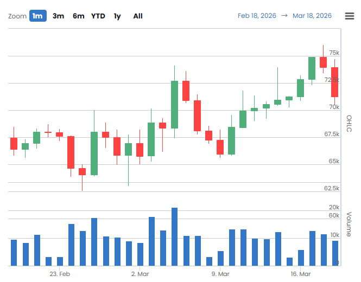
Task: Switch zoom range to 3m
Action: (58, 16)
